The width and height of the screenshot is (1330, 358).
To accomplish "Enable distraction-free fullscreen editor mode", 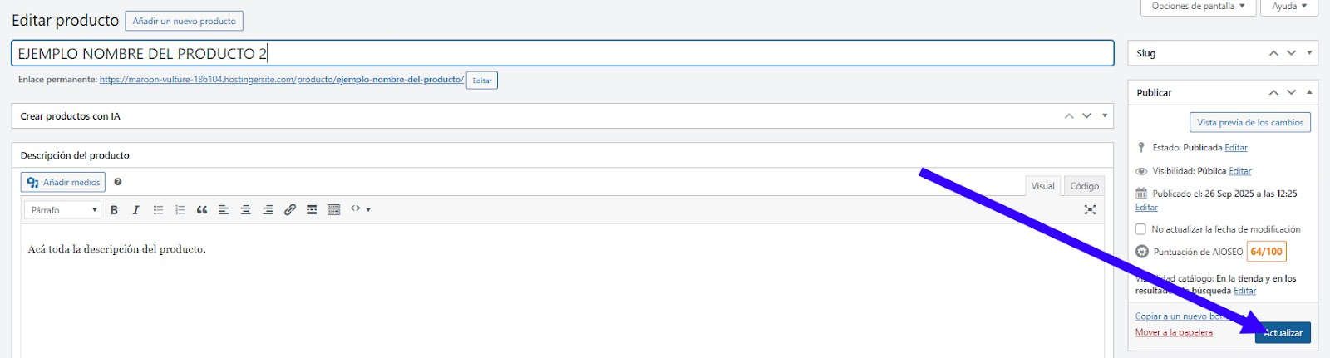I will pos(1090,210).
